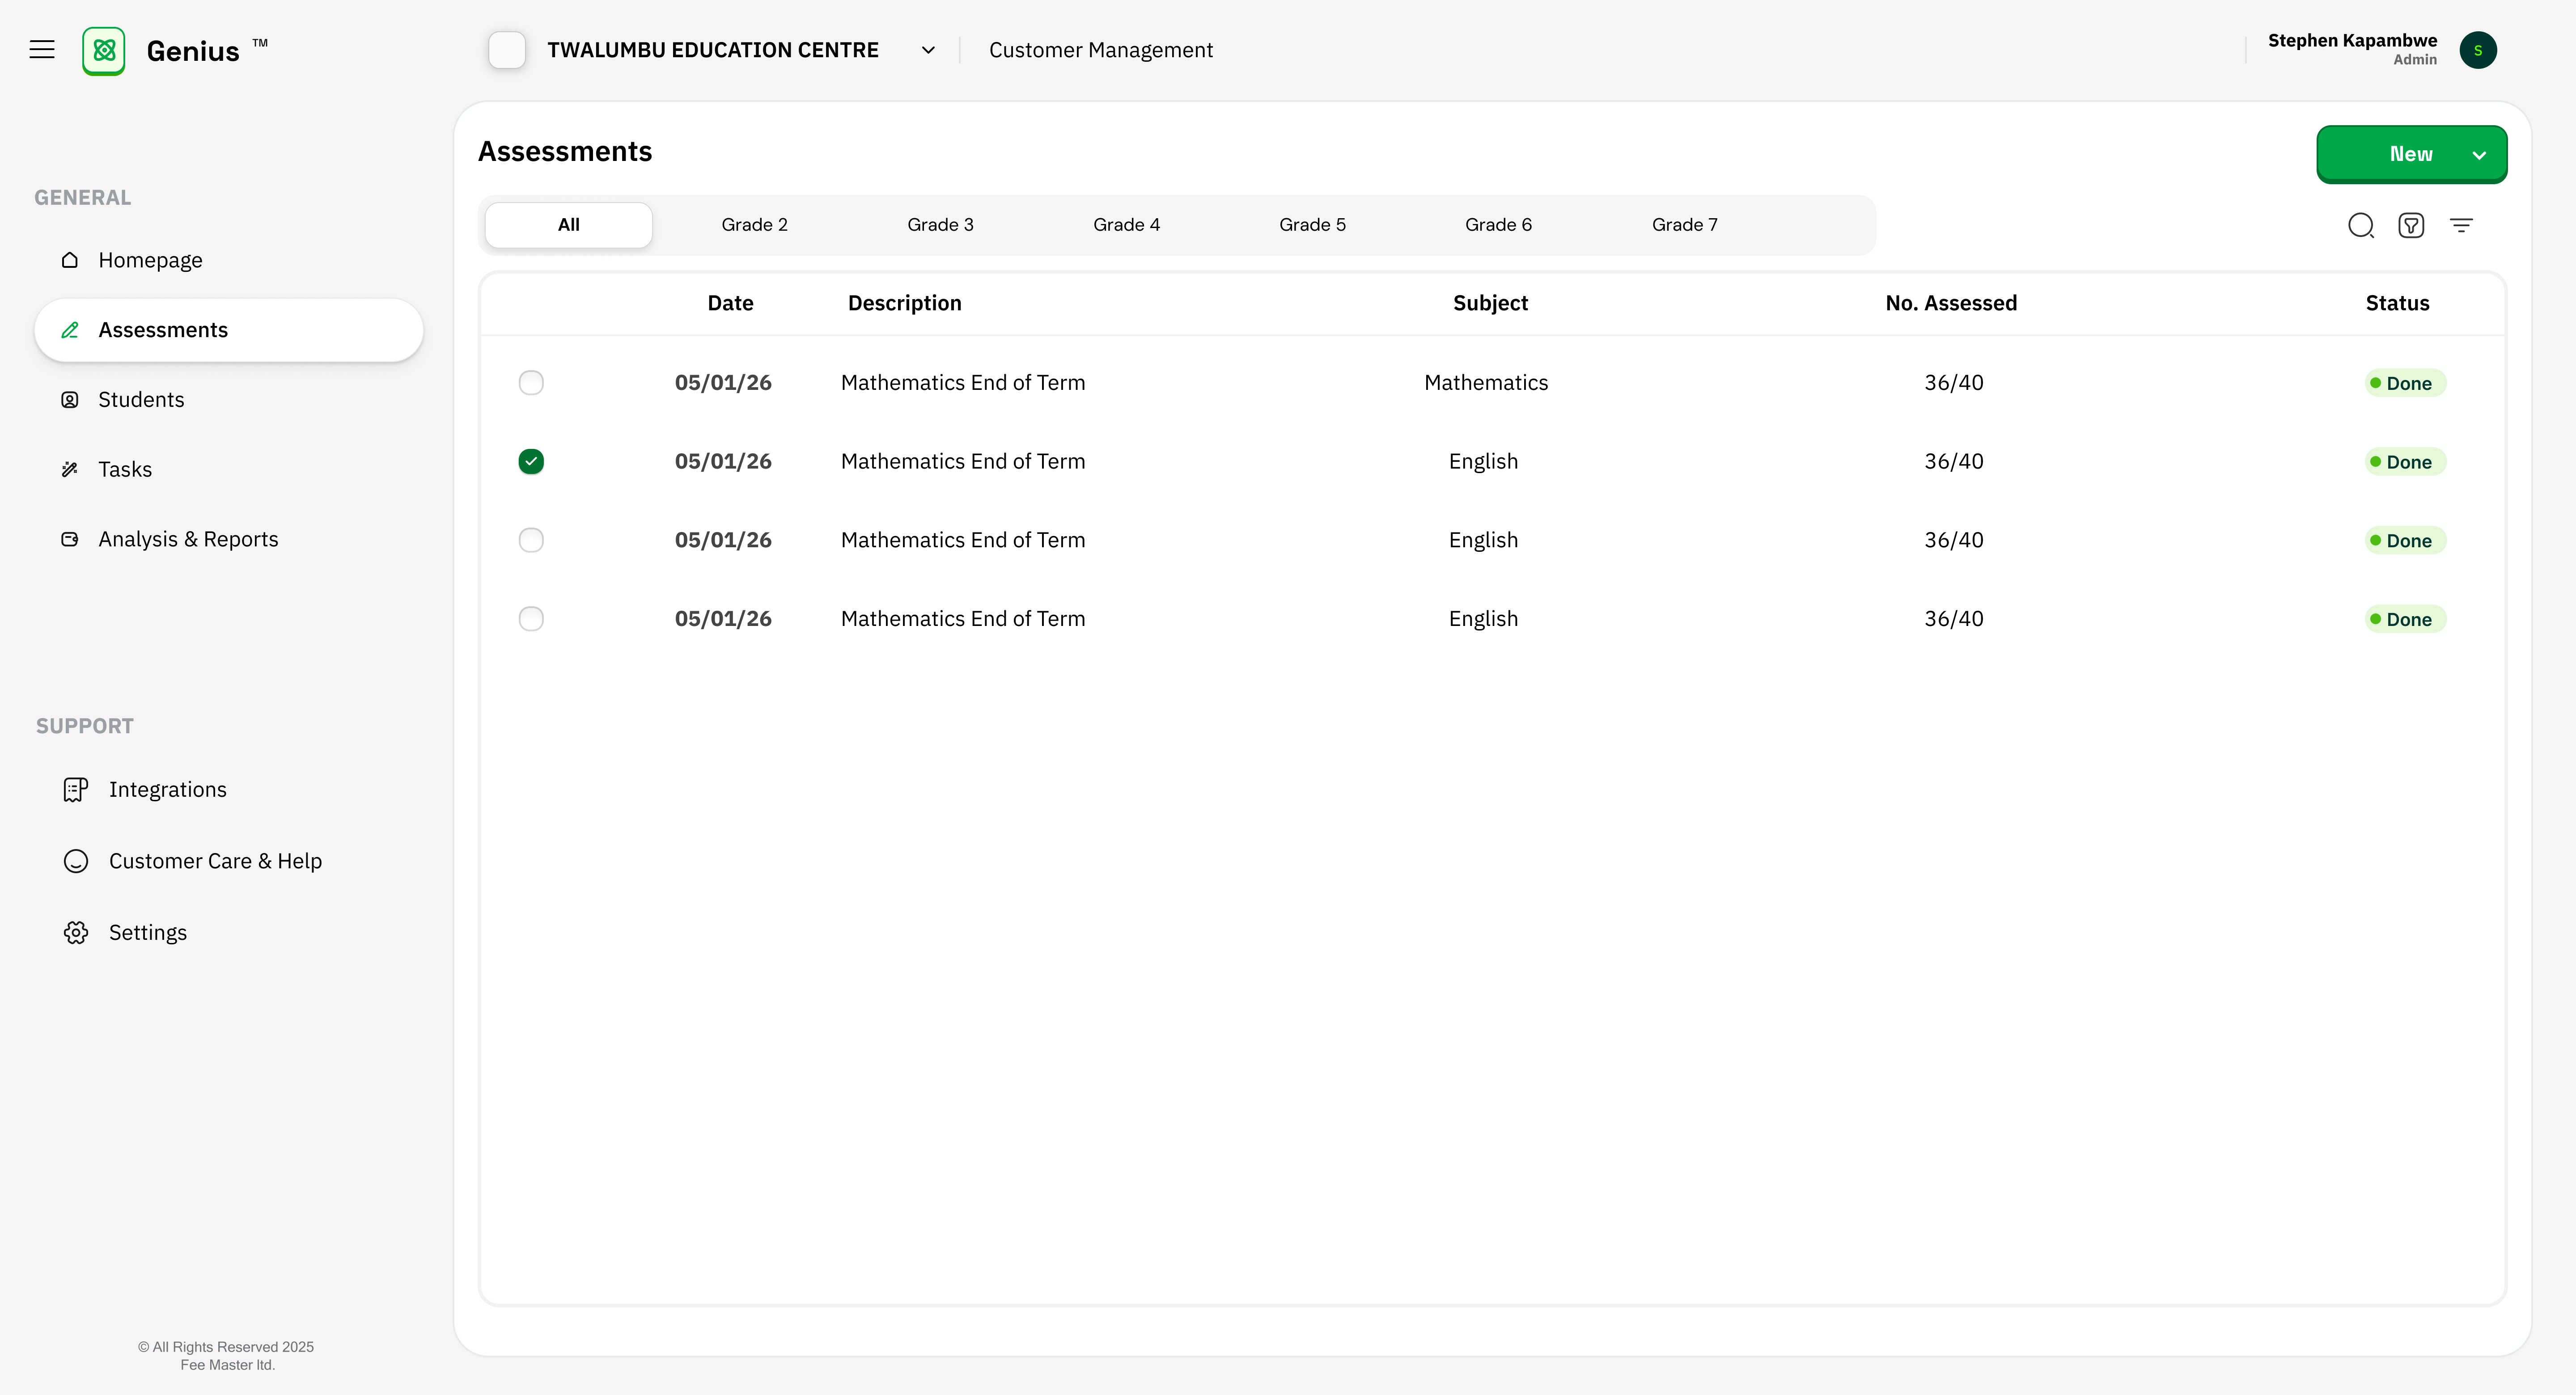Click the No. Assessed column header

(x=1951, y=303)
